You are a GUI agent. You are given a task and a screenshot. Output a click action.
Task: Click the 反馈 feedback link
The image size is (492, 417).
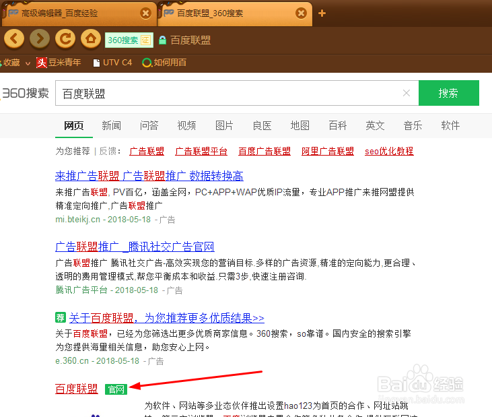(x=108, y=151)
